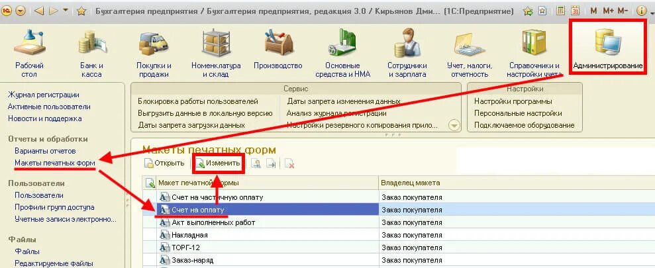Screen dimensions: 655x268
Task: Sort by Макет печатной формы column header
Action: coord(268,183)
